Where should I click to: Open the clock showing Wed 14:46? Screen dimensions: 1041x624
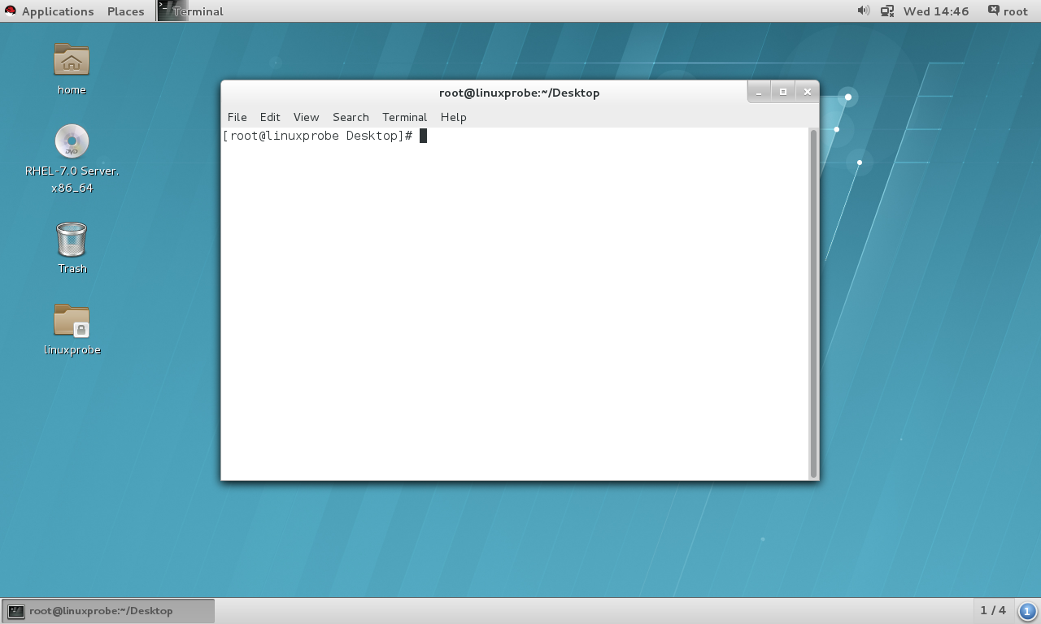pos(936,11)
